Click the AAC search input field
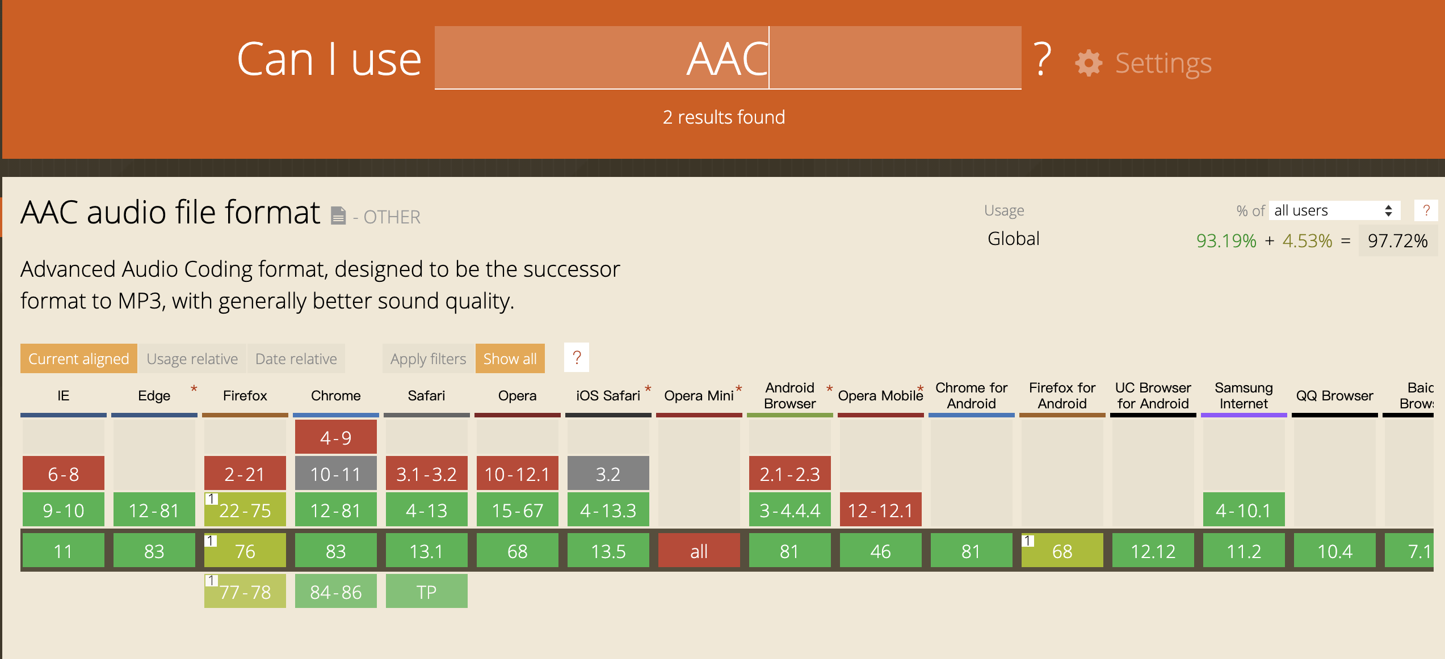 tap(728, 58)
